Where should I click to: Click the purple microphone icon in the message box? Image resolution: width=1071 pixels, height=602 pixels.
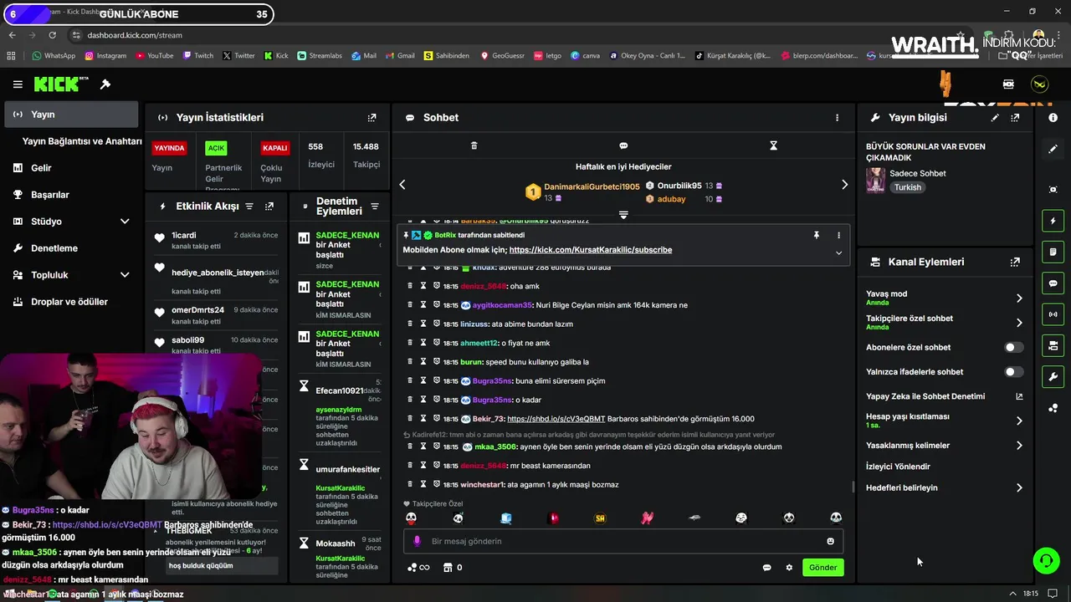(x=417, y=541)
